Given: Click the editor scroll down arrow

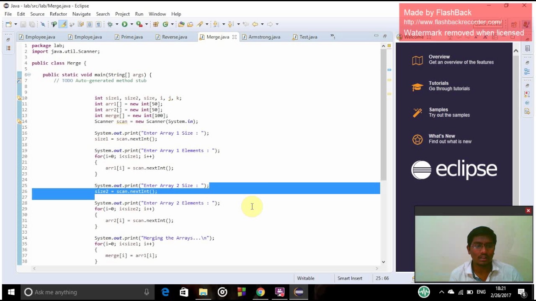Looking at the screenshot, I should 383,262.
